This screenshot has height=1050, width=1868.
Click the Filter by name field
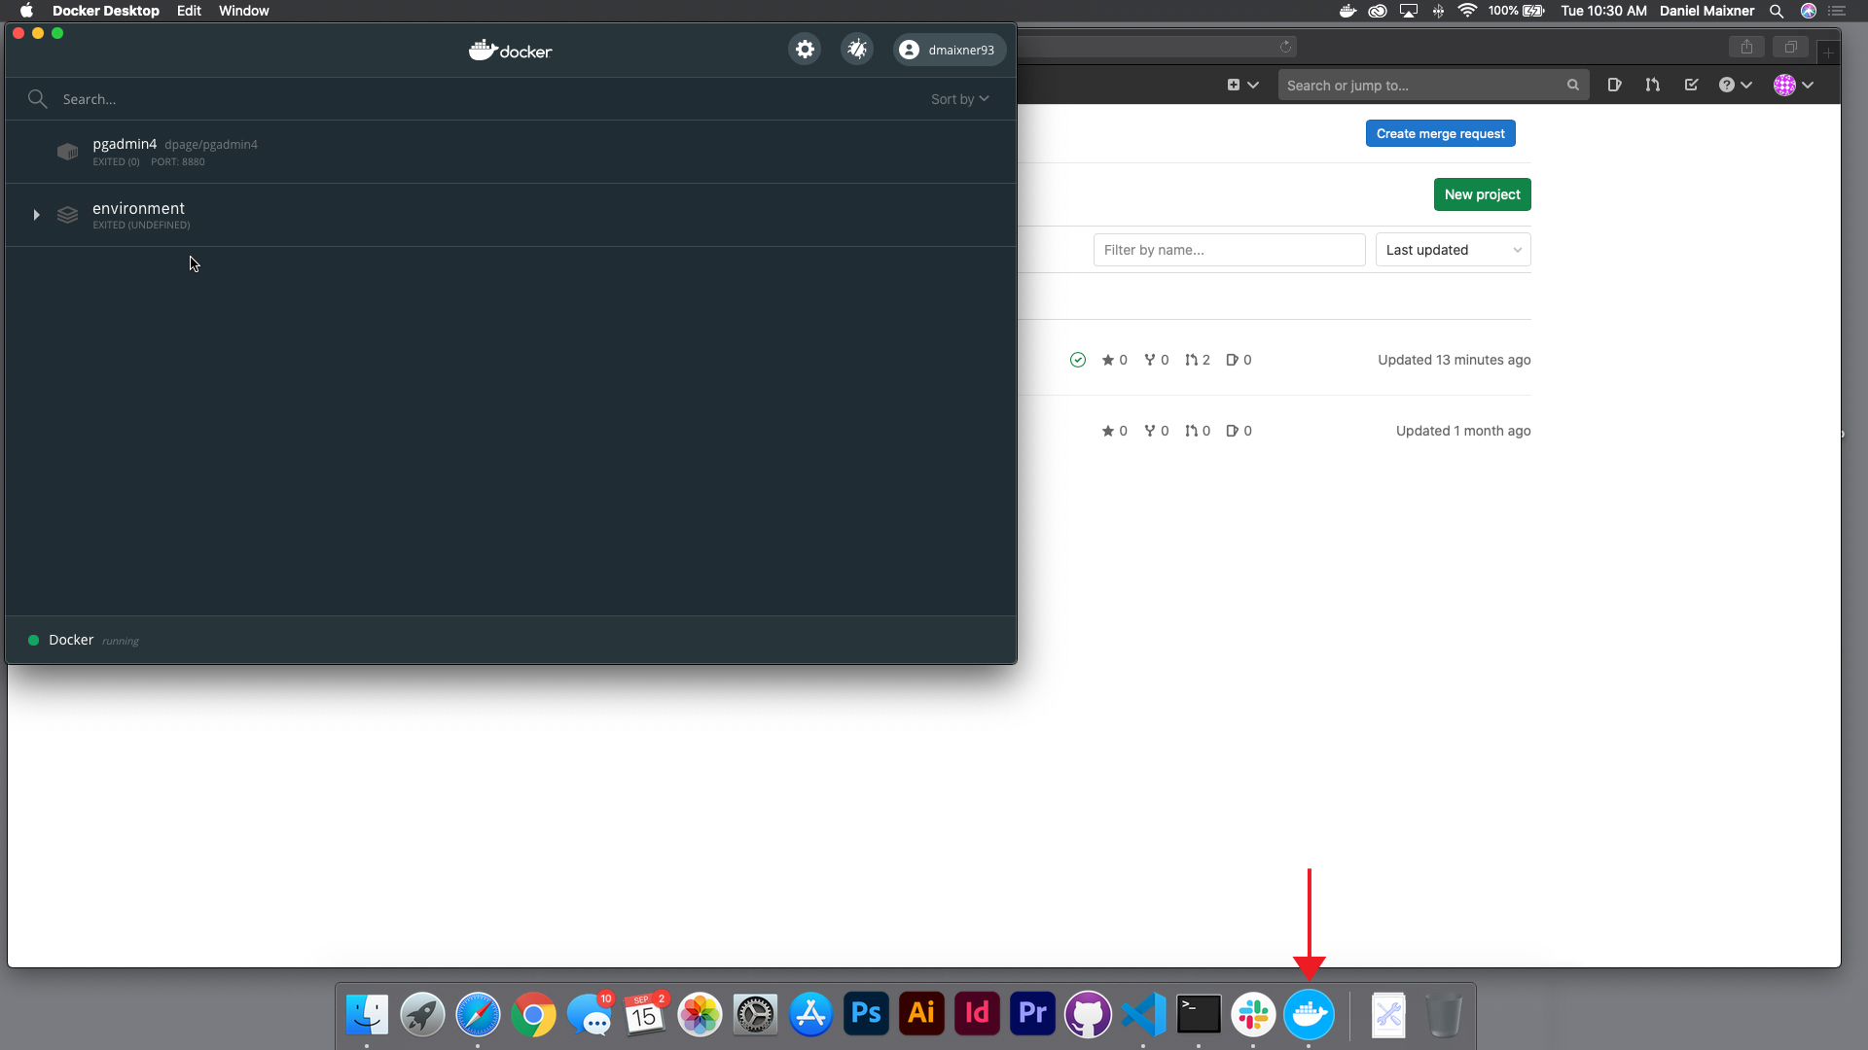(1228, 249)
